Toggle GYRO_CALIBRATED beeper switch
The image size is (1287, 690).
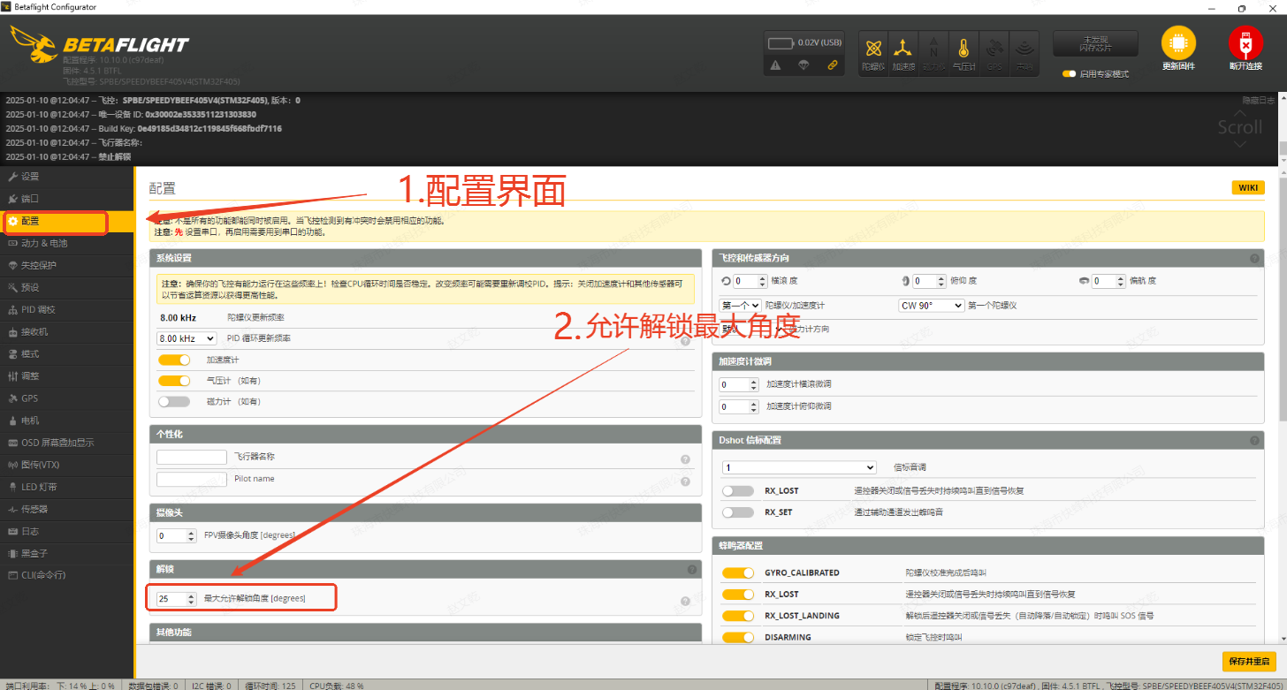(738, 572)
